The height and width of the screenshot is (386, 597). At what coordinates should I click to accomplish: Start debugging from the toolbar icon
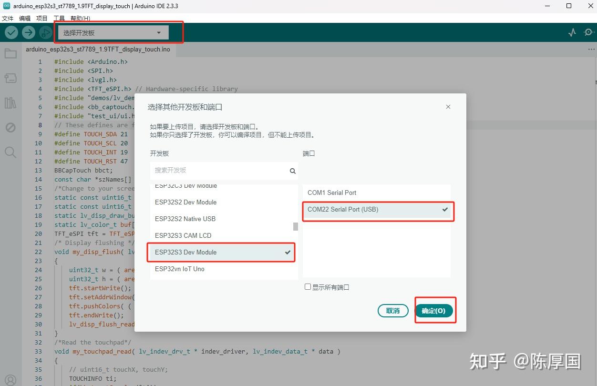[45, 32]
